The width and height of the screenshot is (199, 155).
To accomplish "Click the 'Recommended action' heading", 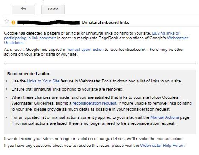I will pyautogui.click(x=29, y=74).
